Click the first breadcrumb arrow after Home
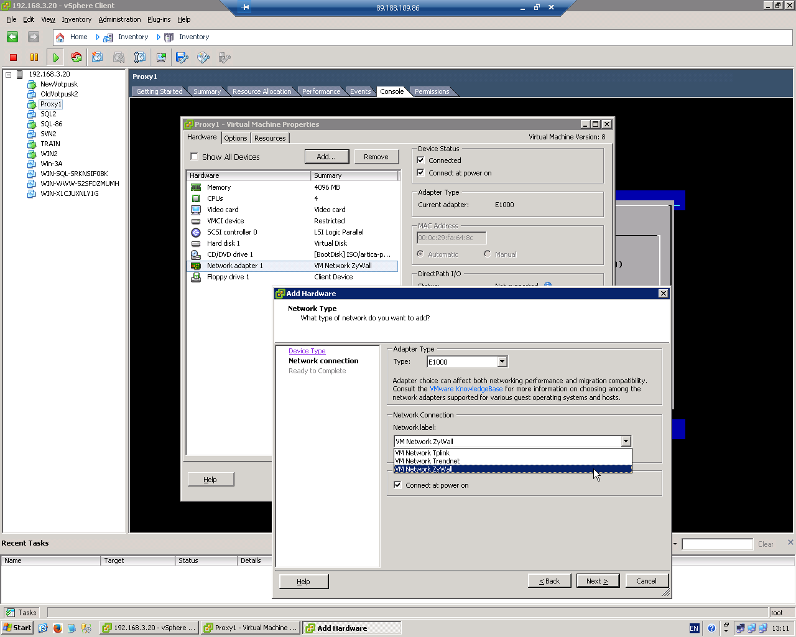The image size is (796, 637). pos(97,37)
